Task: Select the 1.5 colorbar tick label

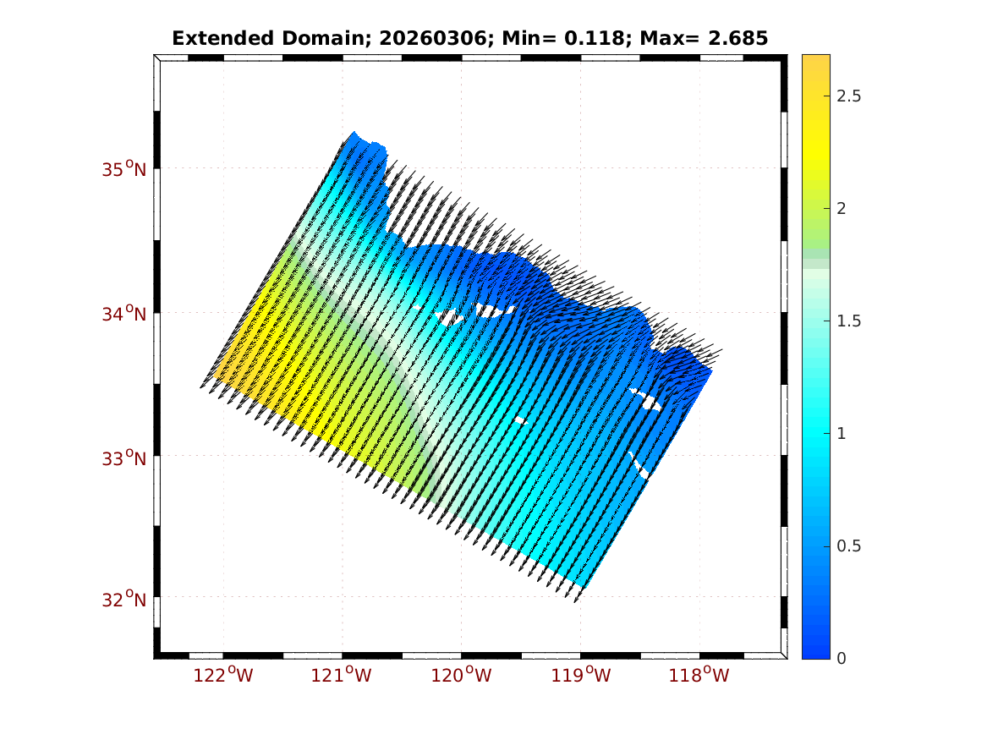Action: pos(847,321)
